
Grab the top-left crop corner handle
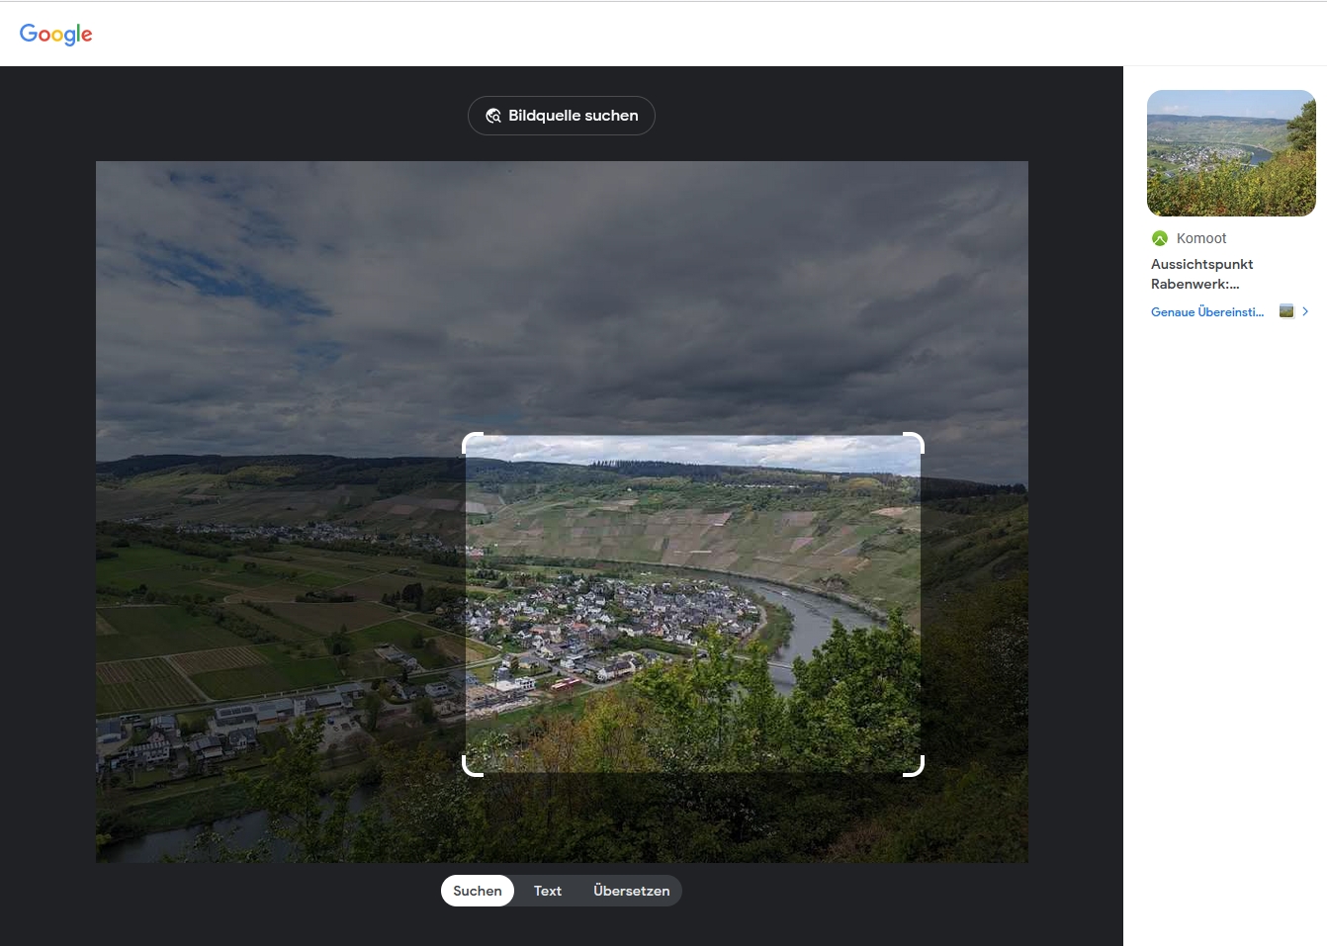[x=473, y=443]
